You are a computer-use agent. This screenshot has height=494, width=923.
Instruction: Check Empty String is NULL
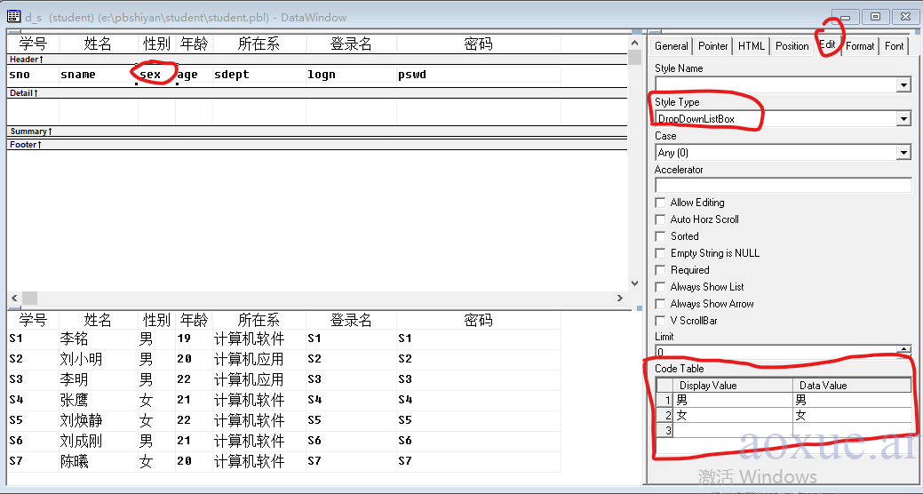(x=660, y=253)
